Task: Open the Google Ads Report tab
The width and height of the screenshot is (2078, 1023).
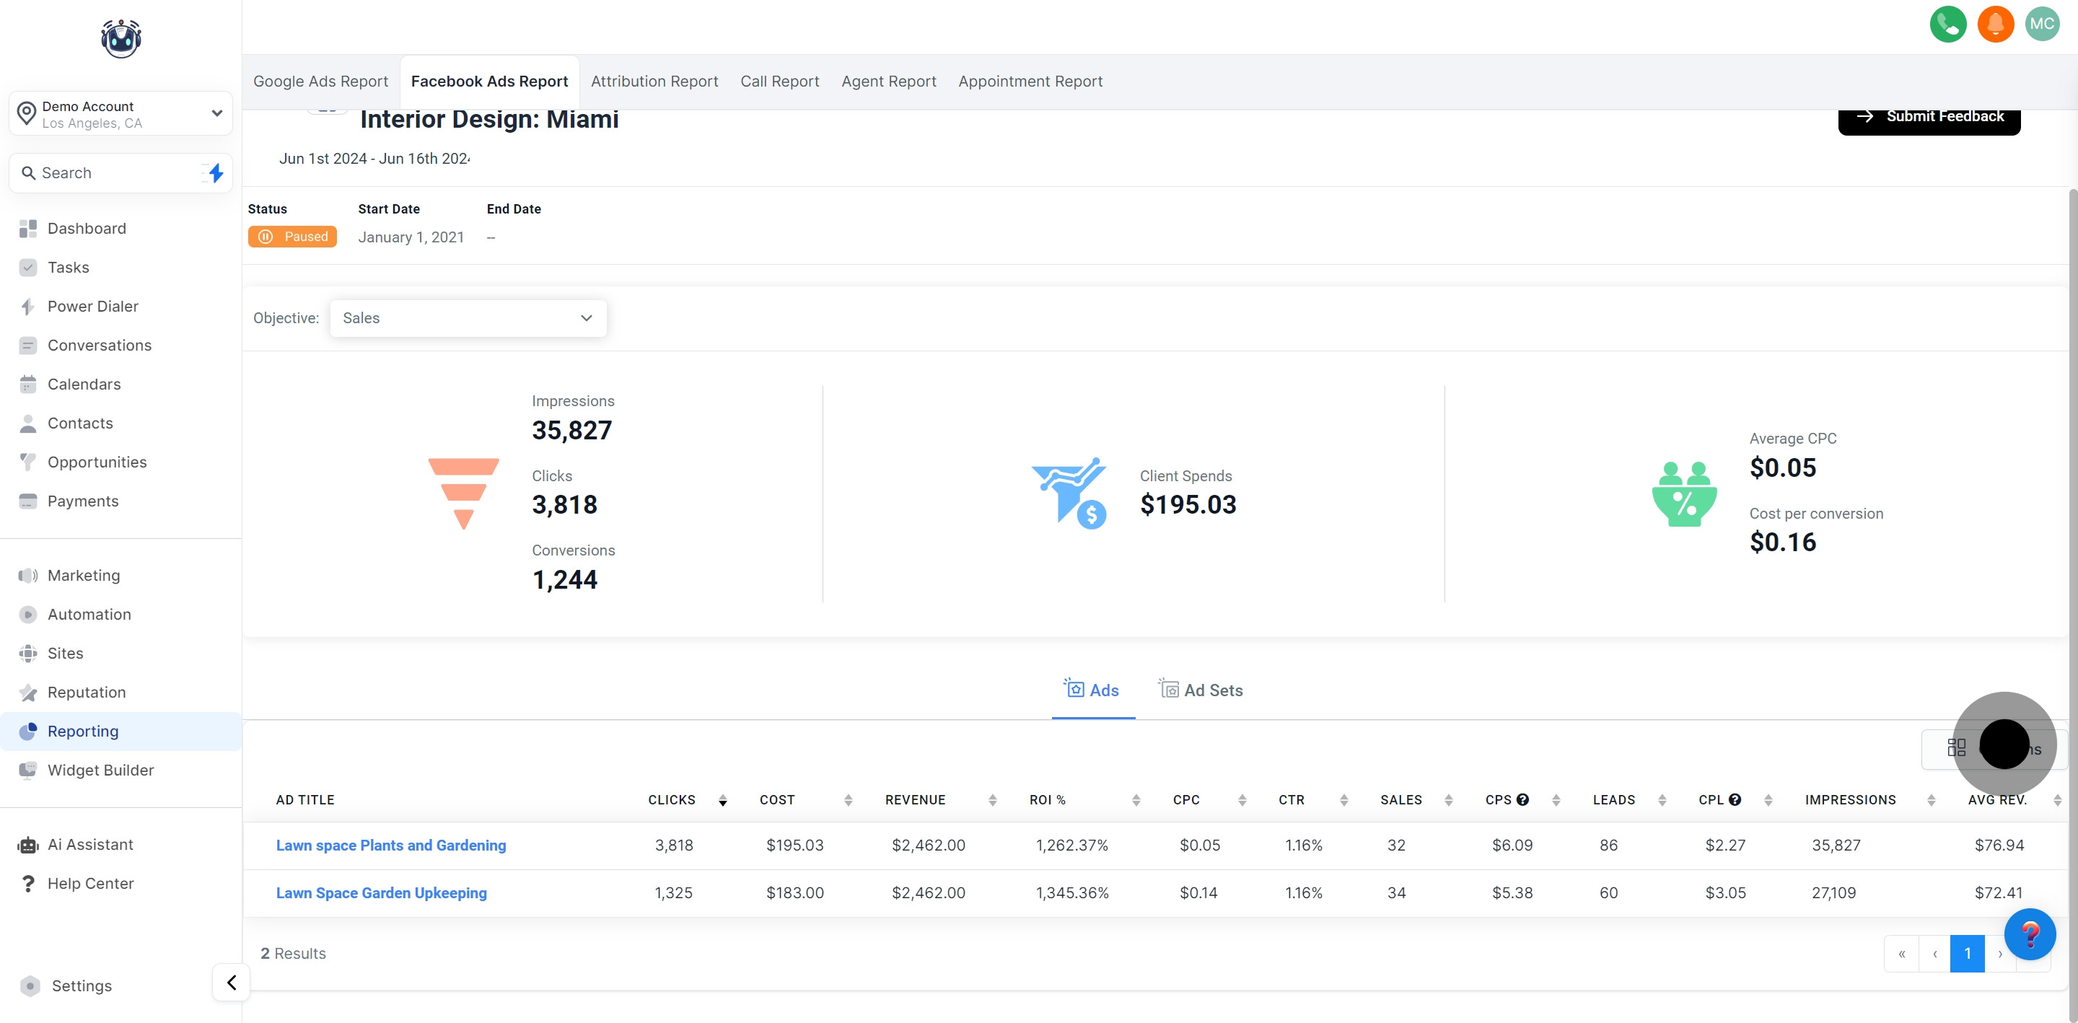Action: 320,82
